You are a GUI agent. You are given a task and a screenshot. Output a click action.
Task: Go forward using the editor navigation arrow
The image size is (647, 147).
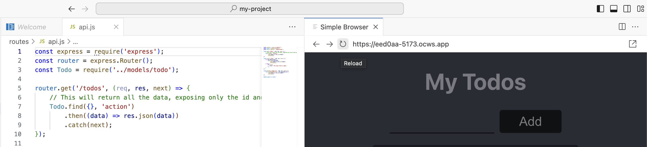coord(85,9)
